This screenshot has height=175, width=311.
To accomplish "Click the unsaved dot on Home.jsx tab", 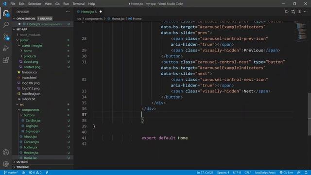I will point(101,12).
